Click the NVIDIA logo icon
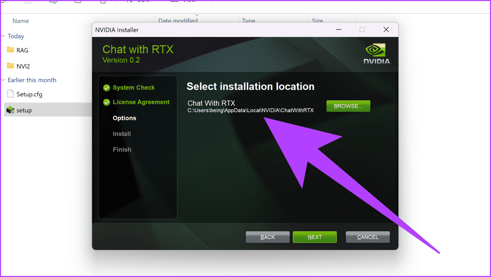Screen dimensions: 491x277 377,54
